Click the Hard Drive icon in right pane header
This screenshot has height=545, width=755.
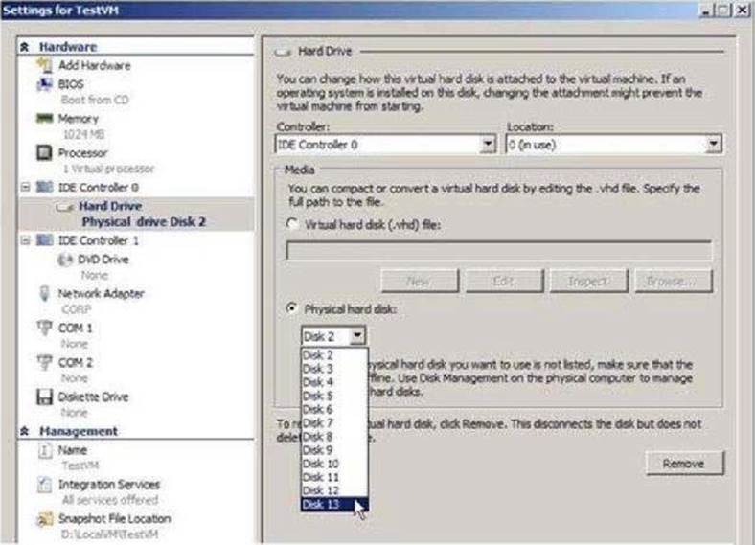pyautogui.click(x=284, y=52)
